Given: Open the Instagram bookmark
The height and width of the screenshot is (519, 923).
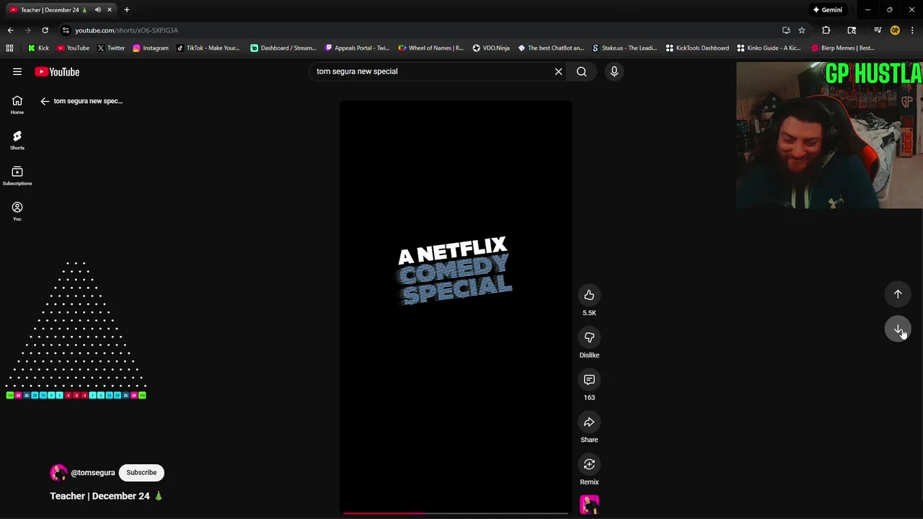Looking at the screenshot, I should coord(151,48).
